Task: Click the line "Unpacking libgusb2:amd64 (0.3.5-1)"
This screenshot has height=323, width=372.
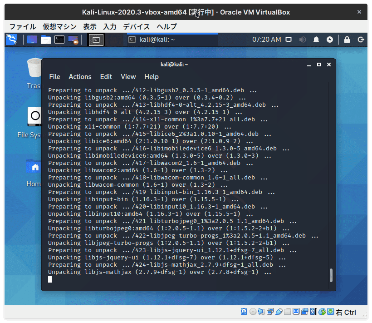Action: [147, 98]
